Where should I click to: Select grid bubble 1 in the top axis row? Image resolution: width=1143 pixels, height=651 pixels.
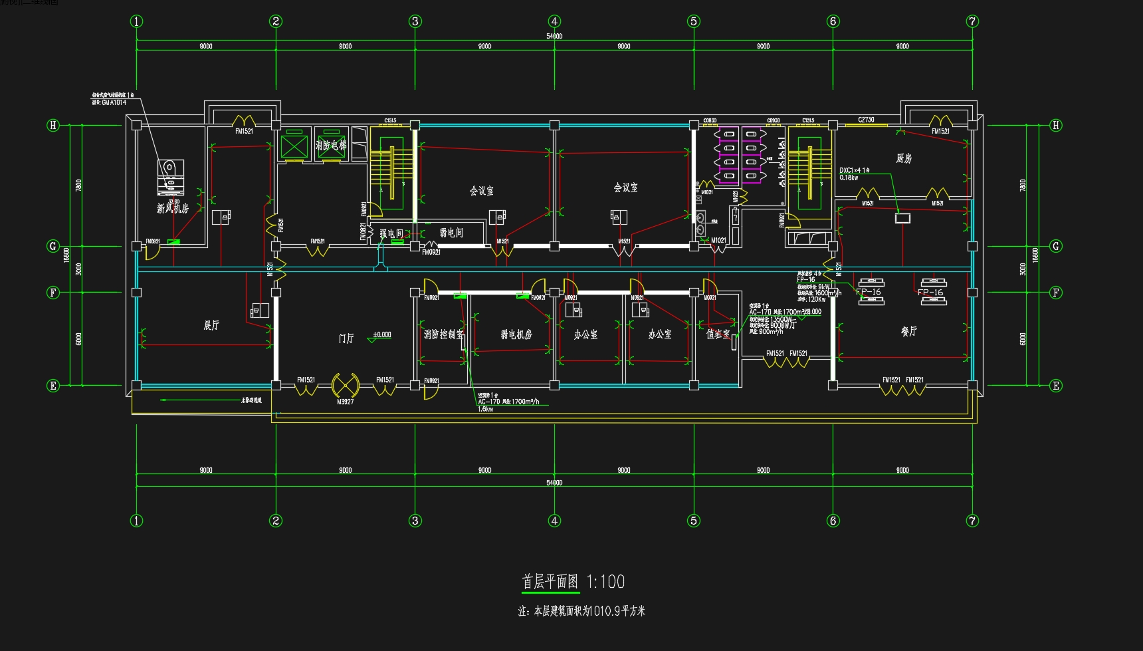(136, 21)
